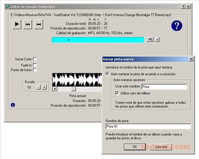This screenshot has width=199, height=159.
Task: Uncheck Auto numerar la pista option
Action: click(107, 74)
